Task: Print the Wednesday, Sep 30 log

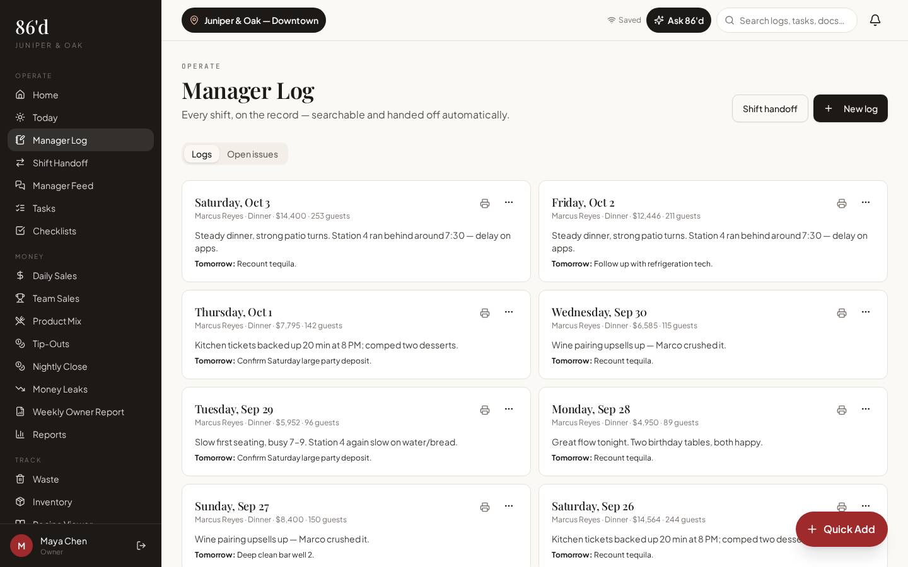Action: 842,313
